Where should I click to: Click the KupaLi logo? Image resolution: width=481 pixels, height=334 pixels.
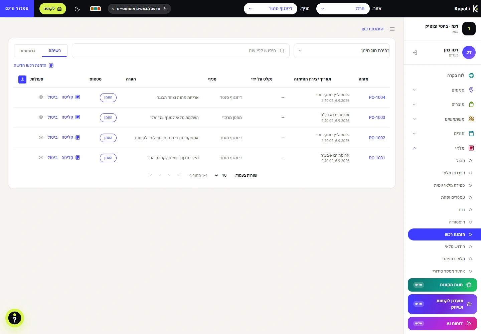click(x=466, y=9)
